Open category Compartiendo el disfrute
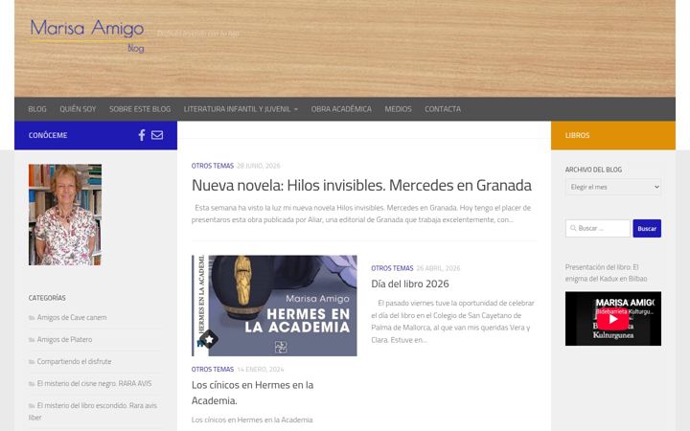Viewport: 690px width, 431px height. tap(74, 361)
